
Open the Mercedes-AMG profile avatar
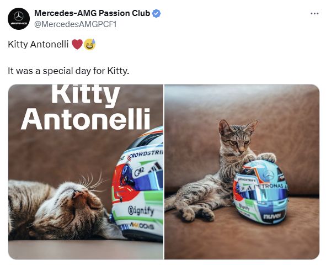click(x=19, y=19)
